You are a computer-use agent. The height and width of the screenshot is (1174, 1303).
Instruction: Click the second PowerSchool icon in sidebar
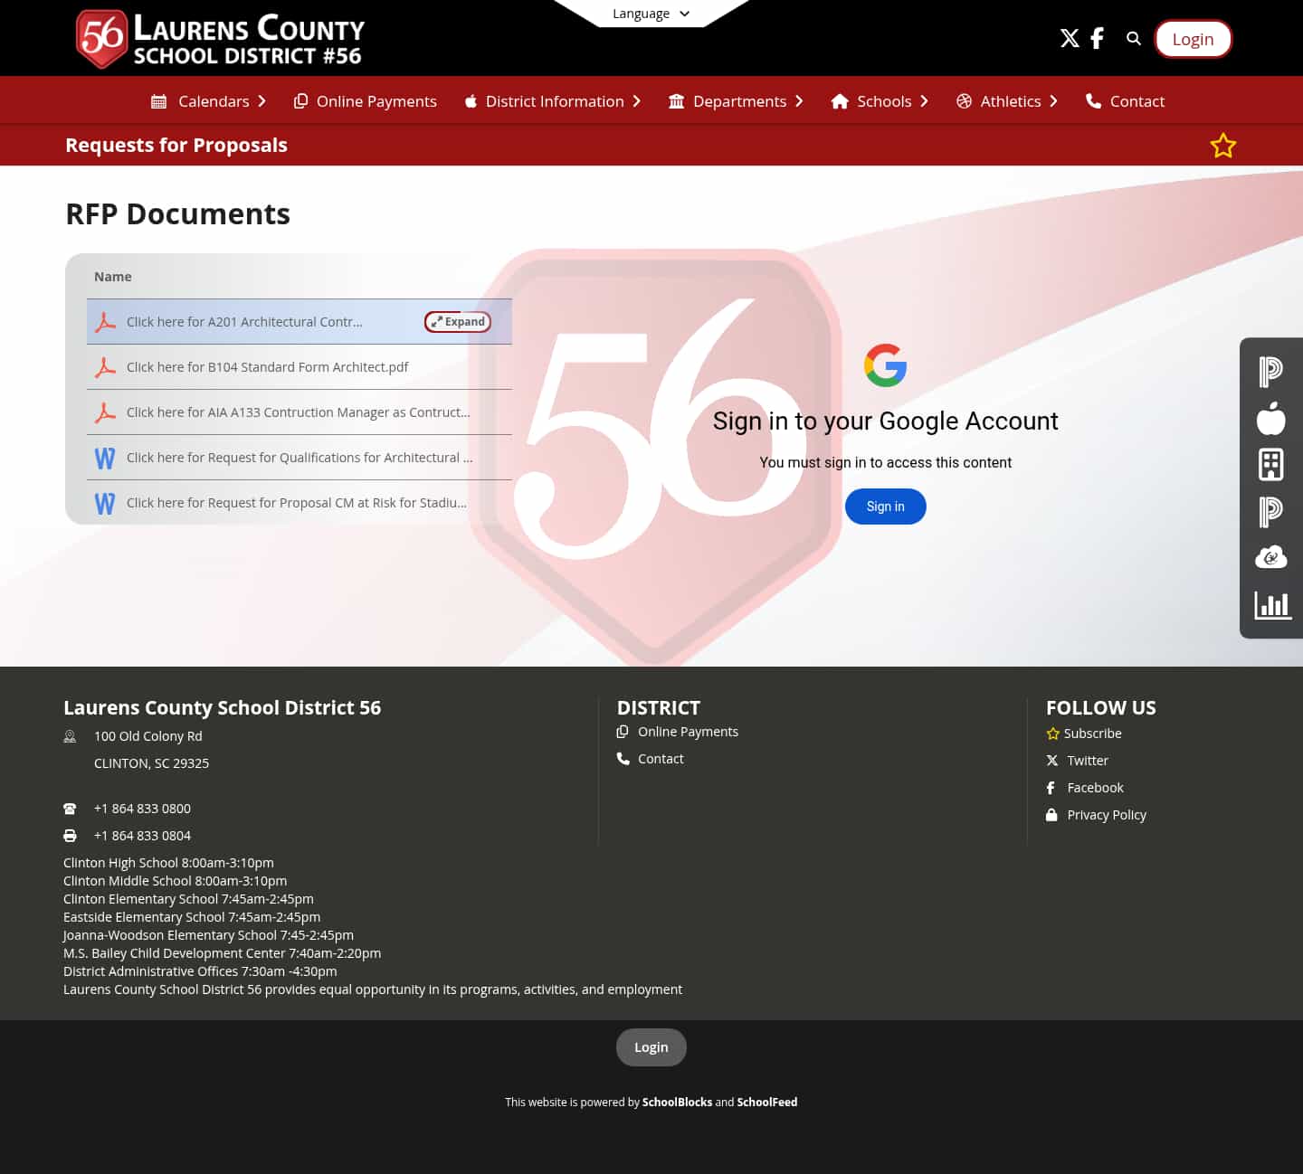(x=1270, y=512)
